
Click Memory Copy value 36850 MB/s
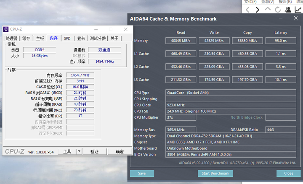[x=247, y=41]
